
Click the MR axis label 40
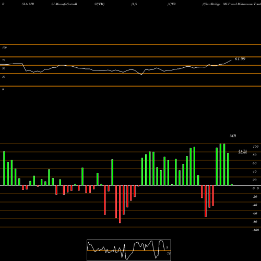(x=254, y=172)
